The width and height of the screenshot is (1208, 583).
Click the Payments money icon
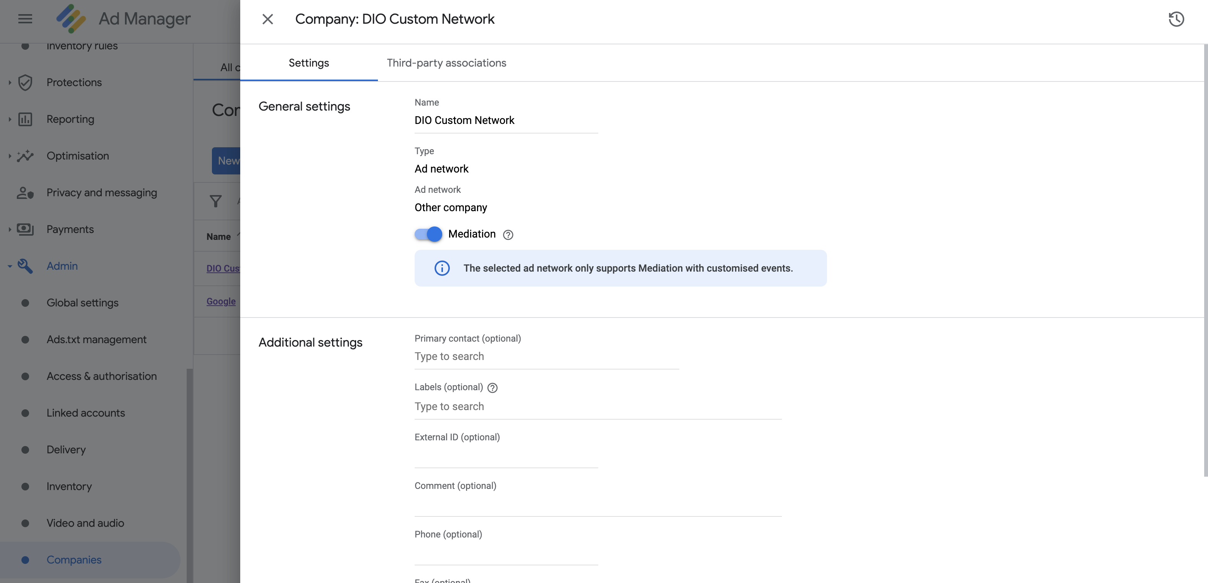(x=25, y=230)
